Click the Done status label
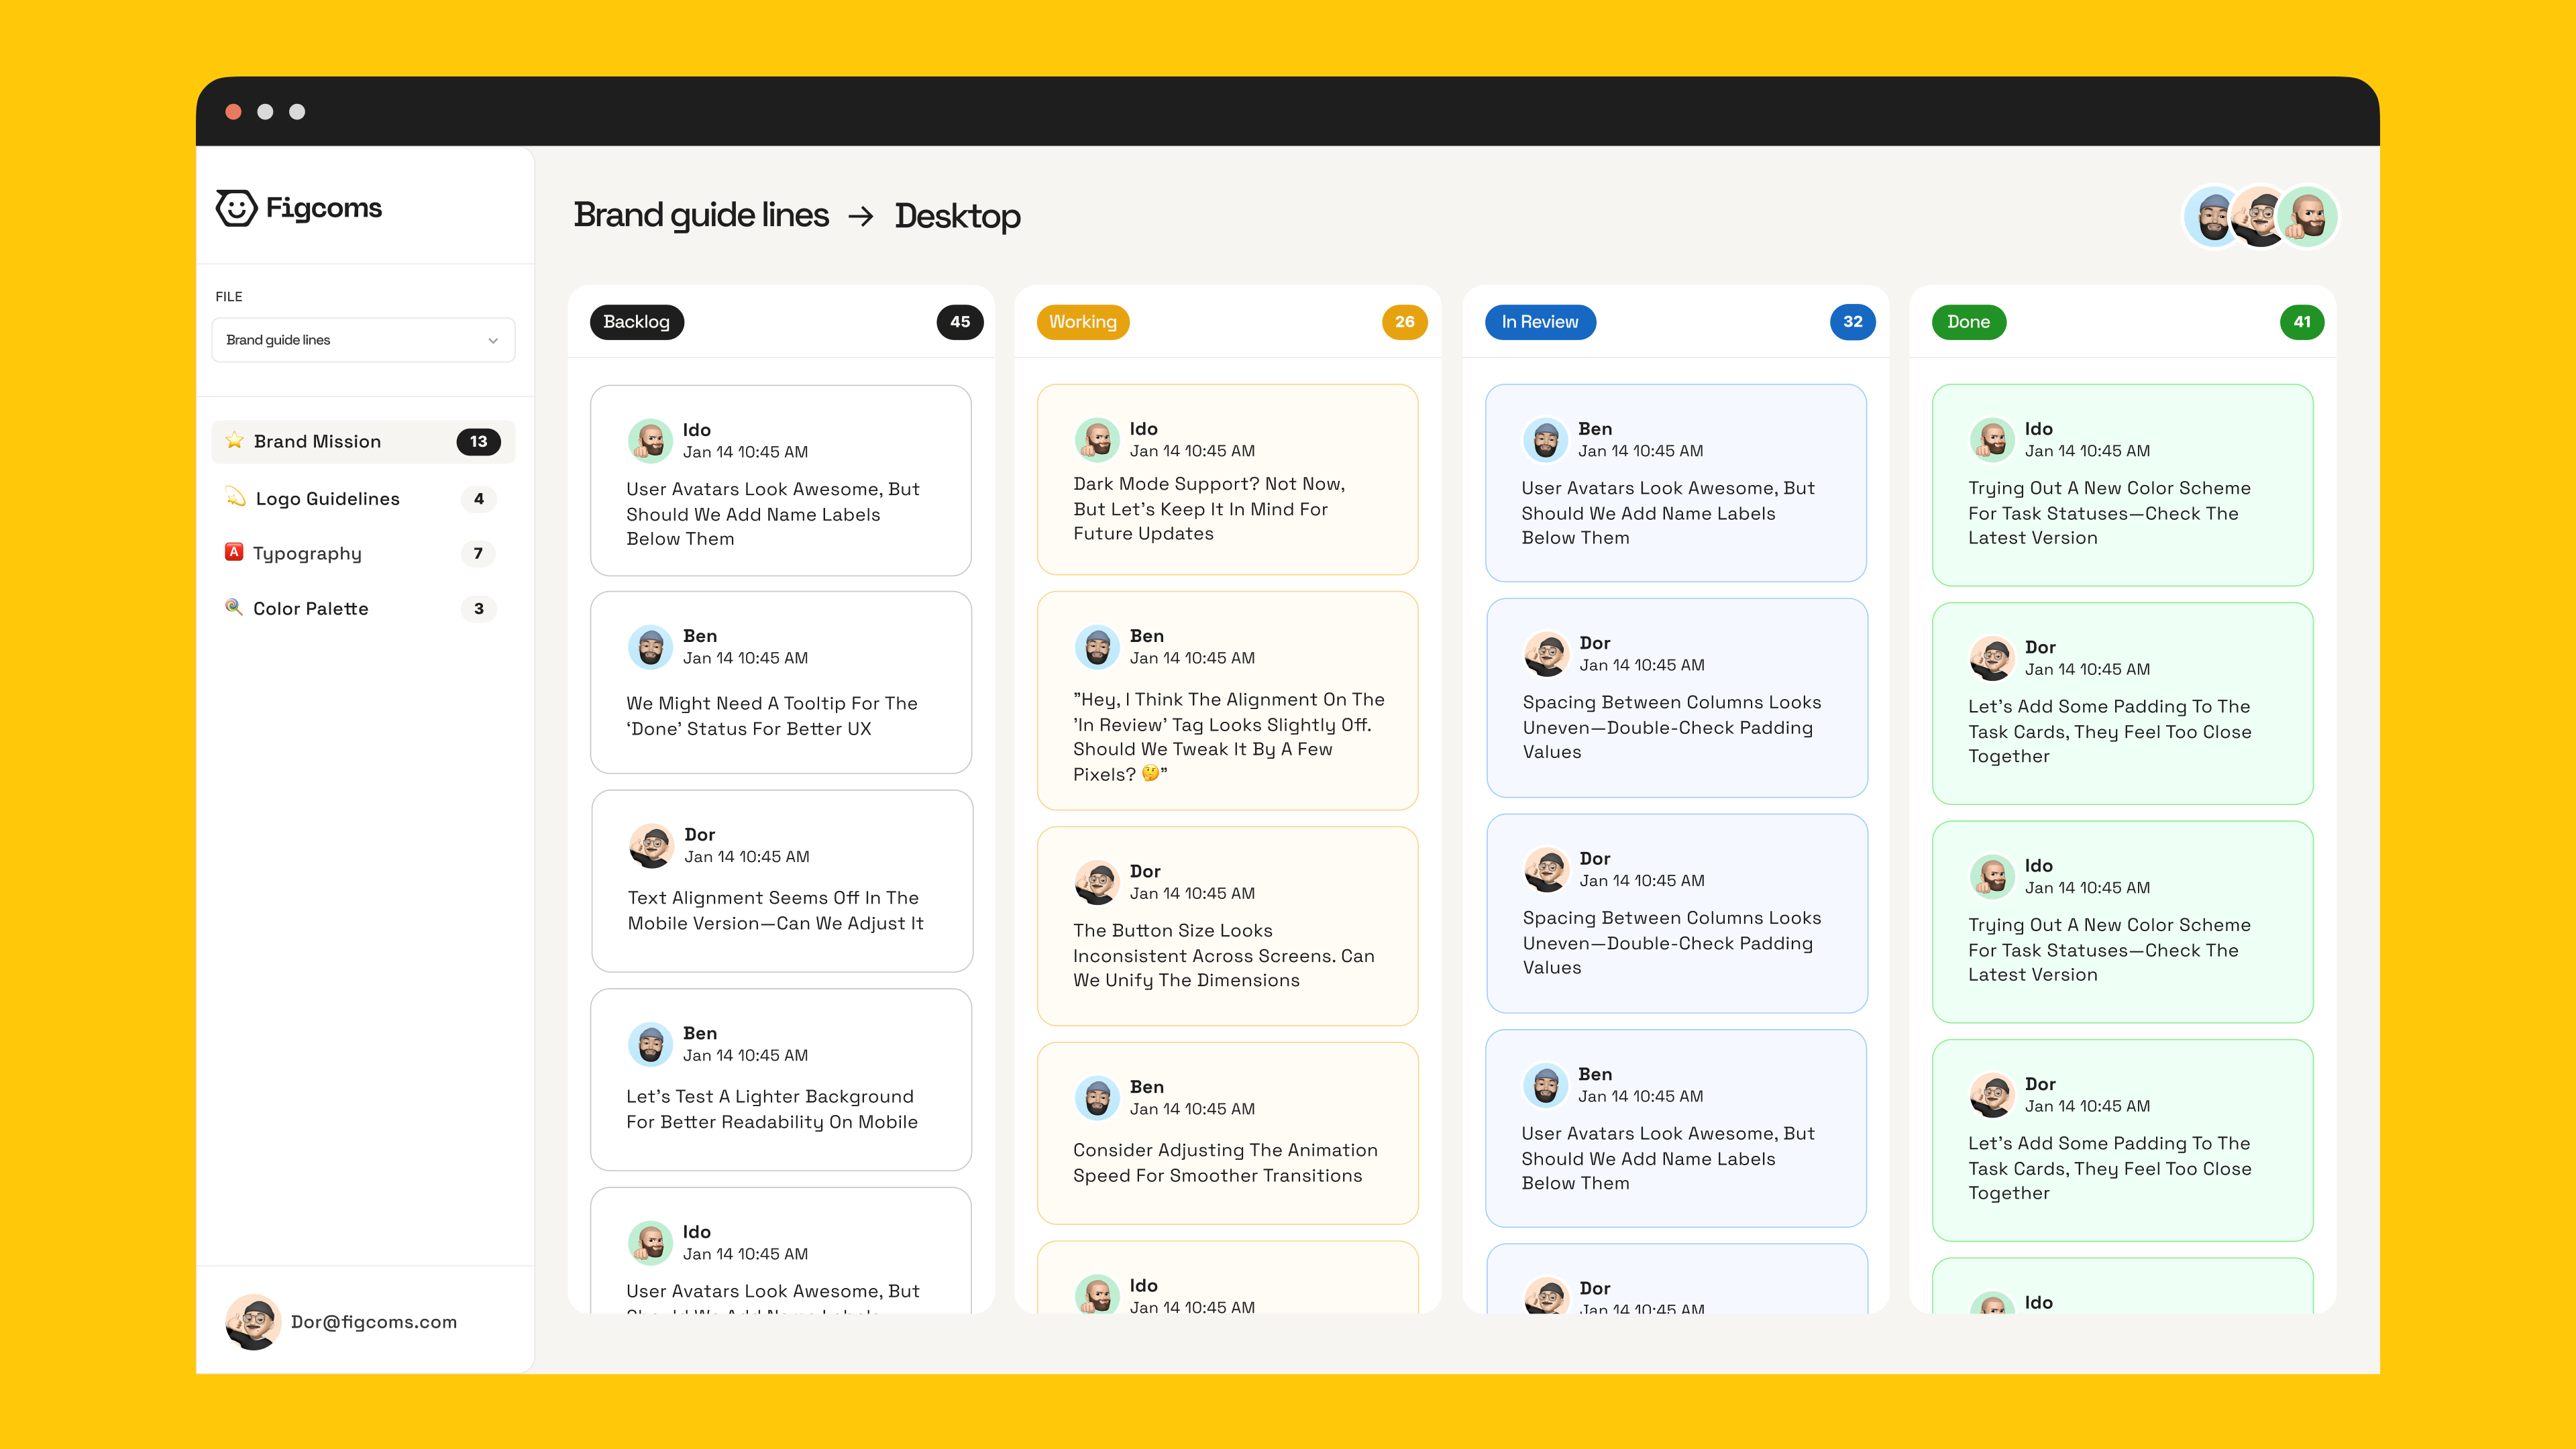2576x1449 pixels. (1968, 321)
